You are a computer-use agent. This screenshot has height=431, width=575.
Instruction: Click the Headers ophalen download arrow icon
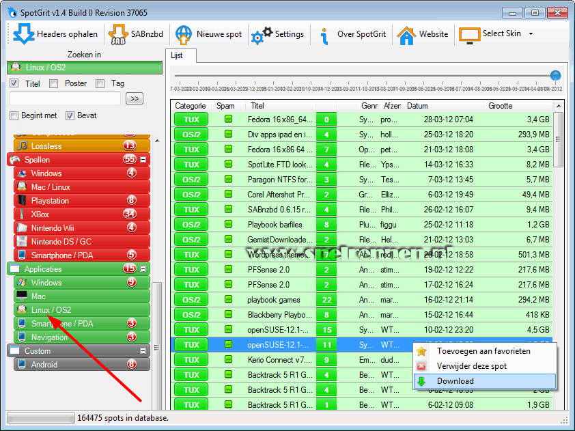[23, 34]
